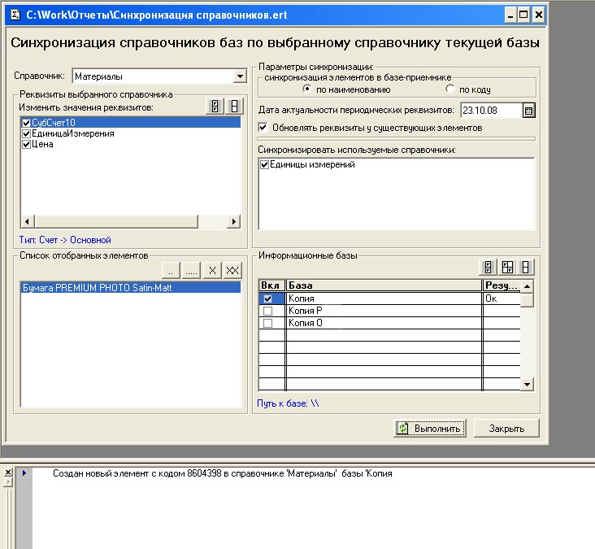Enable the Копия Р base checkbox
The height and width of the screenshot is (549, 595).
coord(269,312)
